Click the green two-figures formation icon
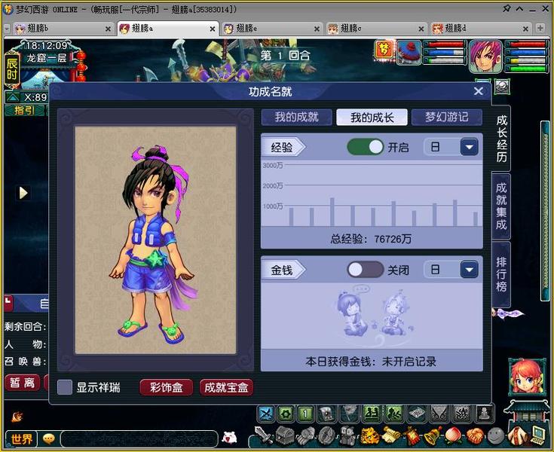This screenshot has width=554, height=452. 372,414
